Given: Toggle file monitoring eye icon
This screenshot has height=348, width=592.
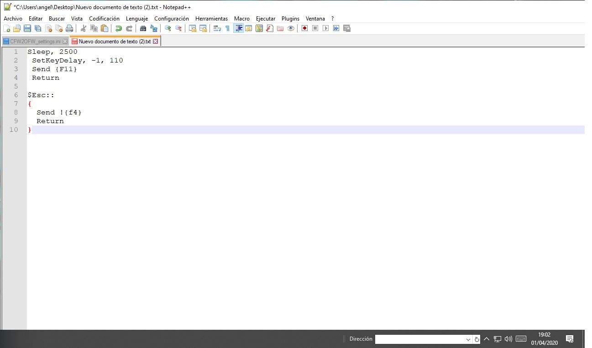Looking at the screenshot, I should [291, 28].
